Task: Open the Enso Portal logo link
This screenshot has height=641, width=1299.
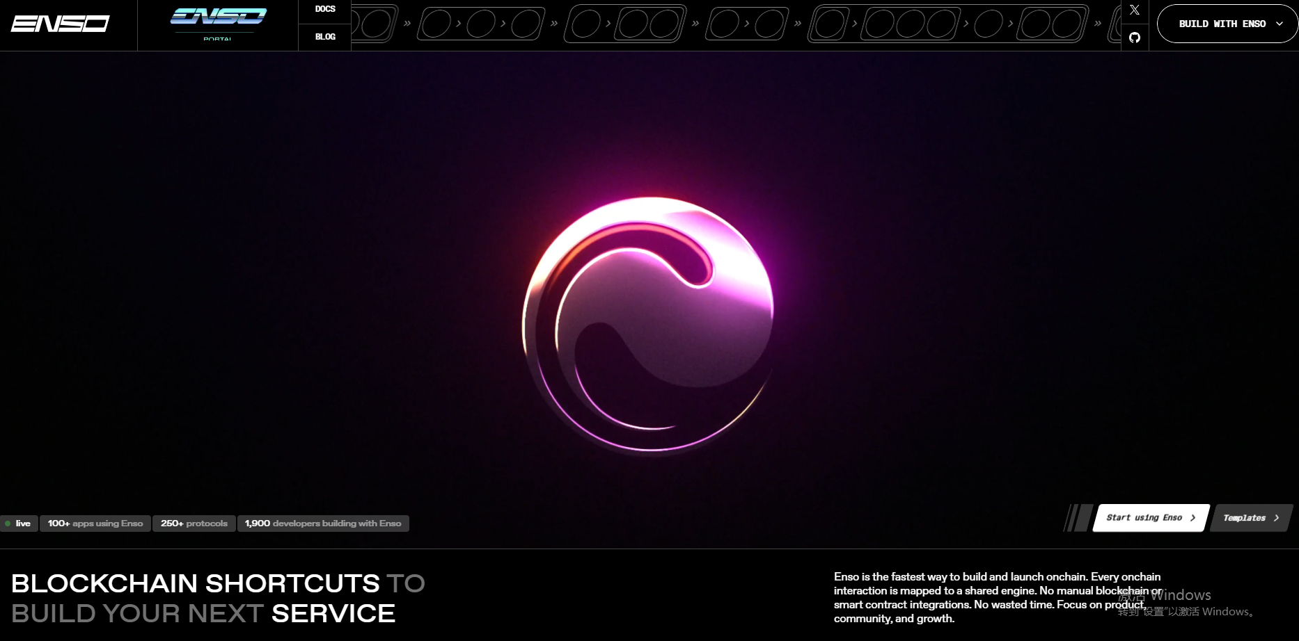Action: (x=218, y=24)
